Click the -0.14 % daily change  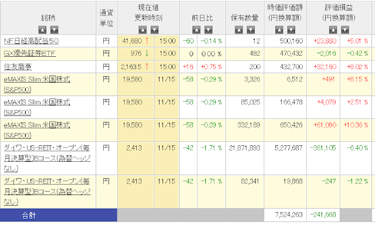coord(211,41)
